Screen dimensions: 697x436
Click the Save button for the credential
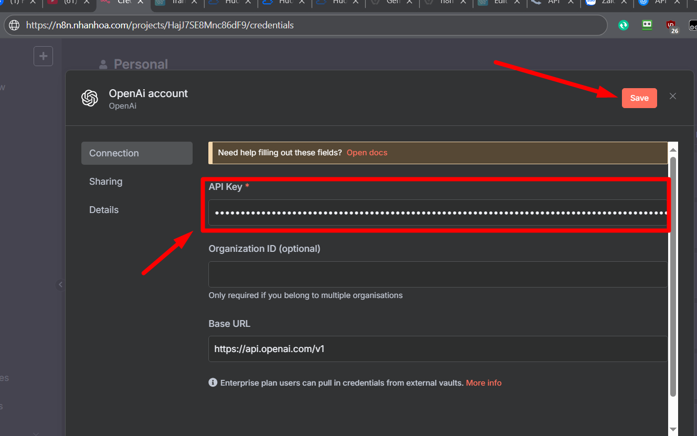point(639,98)
